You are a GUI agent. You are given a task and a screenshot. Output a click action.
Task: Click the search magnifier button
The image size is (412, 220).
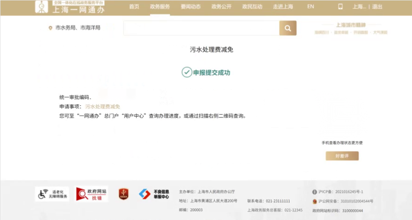(288, 28)
